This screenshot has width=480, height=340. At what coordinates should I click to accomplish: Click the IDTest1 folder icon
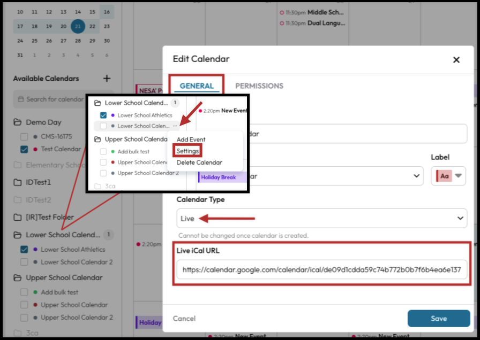click(x=18, y=182)
